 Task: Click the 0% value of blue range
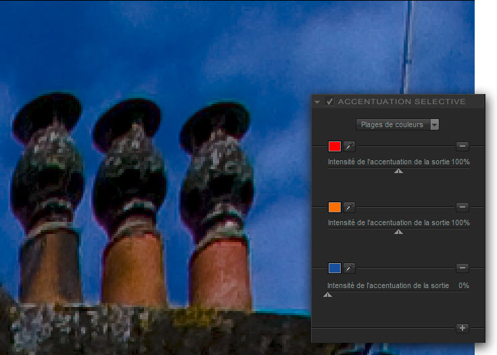(464, 285)
